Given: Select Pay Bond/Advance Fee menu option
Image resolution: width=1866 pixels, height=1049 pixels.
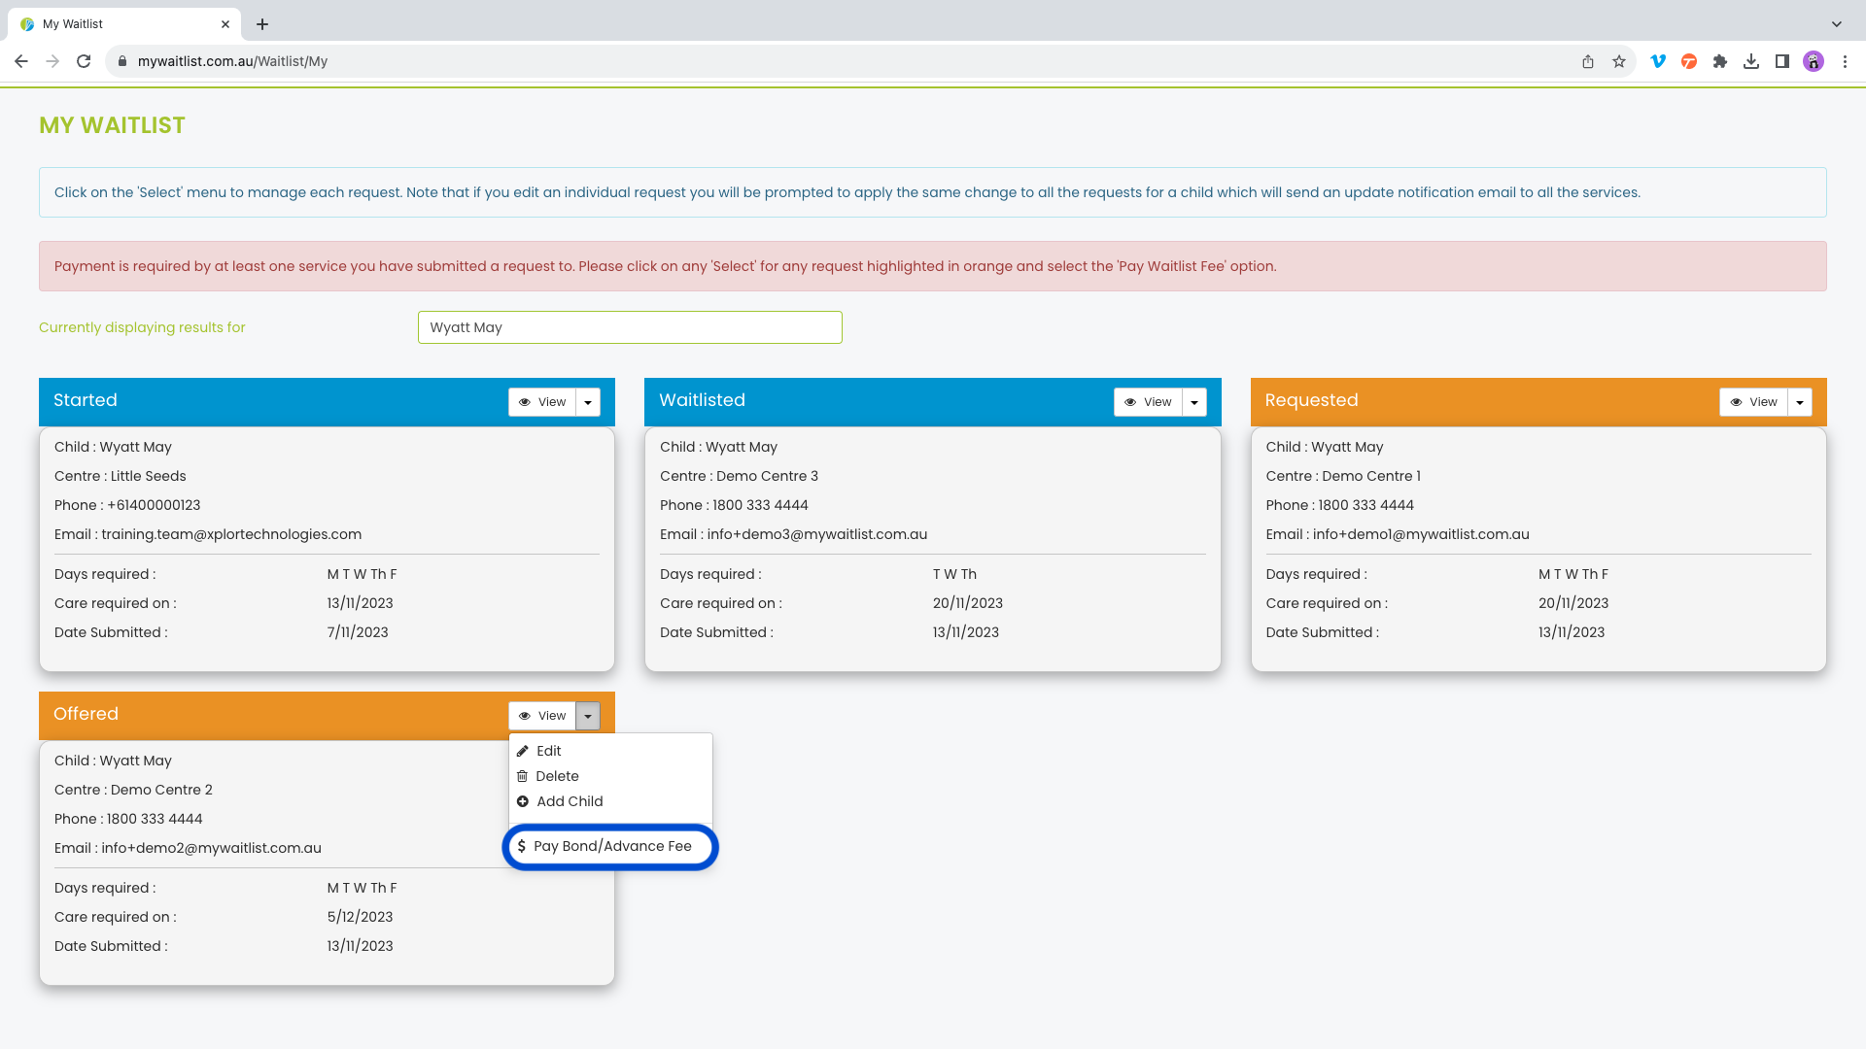Looking at the screenshot, I should (x=611, y=846).
